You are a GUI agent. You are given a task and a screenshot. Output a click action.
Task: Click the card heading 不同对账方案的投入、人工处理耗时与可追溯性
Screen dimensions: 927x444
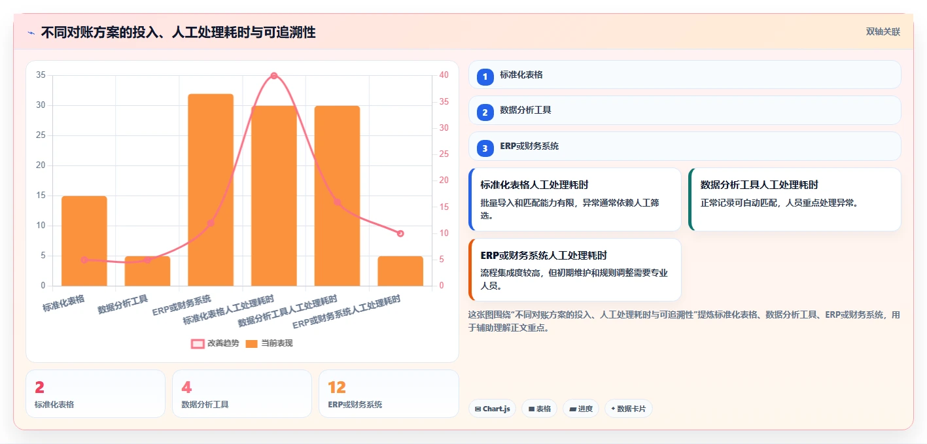click(x=178, y=33)
